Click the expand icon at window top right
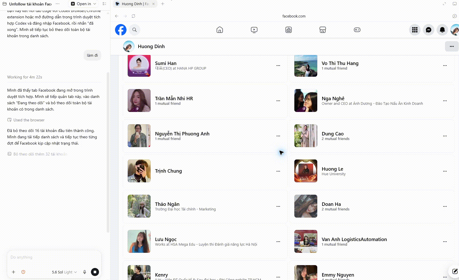This screenshot has height=280, width=459. click(444, 4)
